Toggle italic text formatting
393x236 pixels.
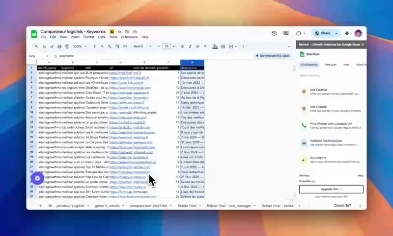[x=190, y=47]
